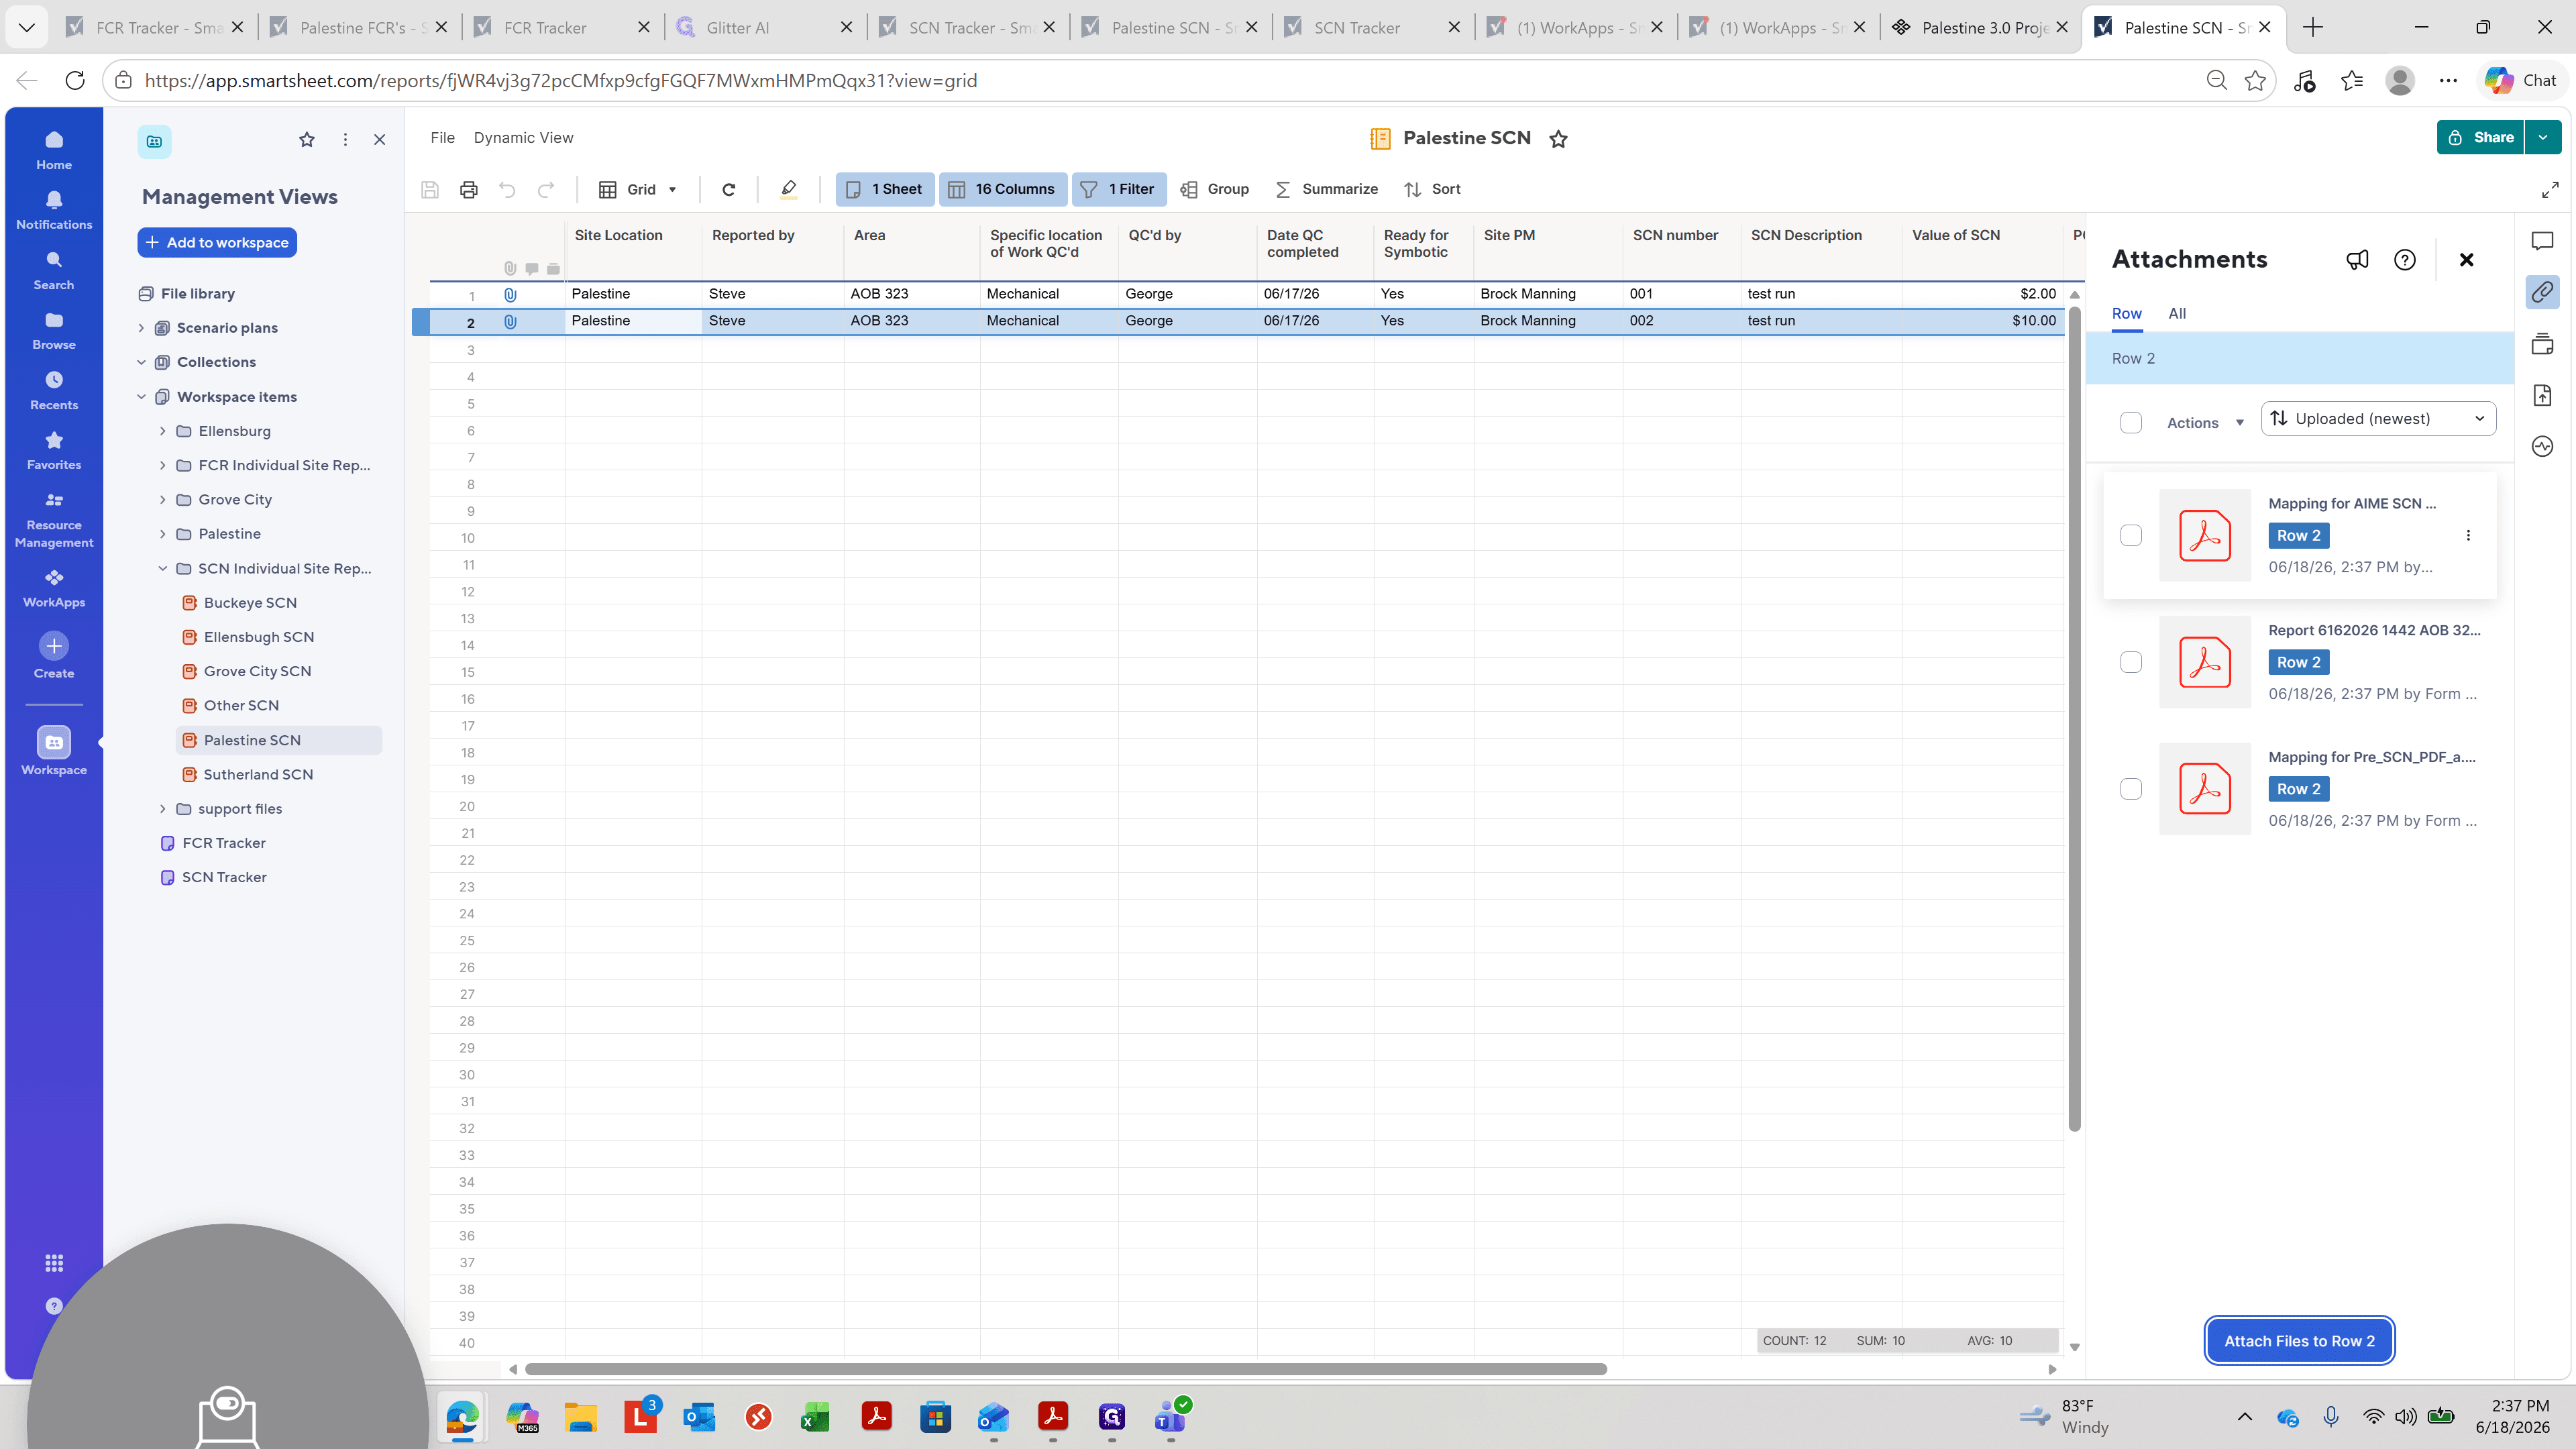This screenshot has width=2576, height=1449.
Task: Star the Palestine SCN report title
Action: click(1558, 139)
